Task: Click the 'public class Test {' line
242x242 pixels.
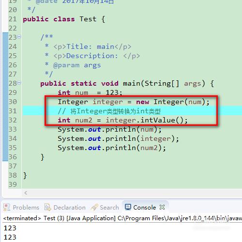Action: [64, 19]
